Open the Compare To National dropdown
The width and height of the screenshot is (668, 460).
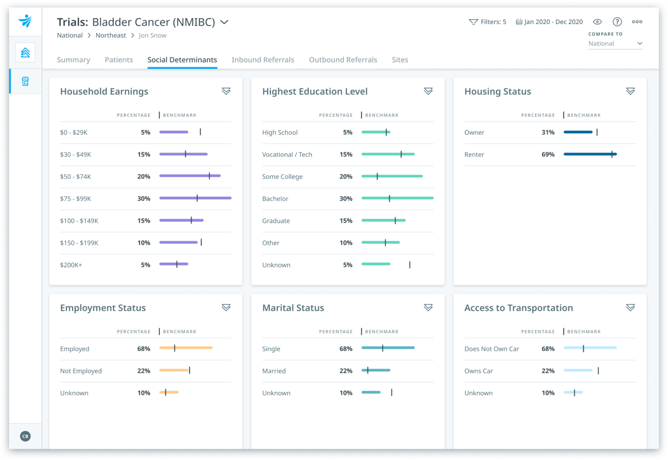click(615, 43)
